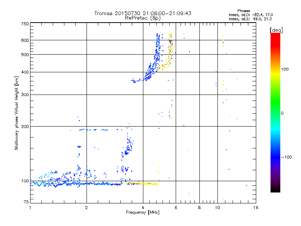
Task: Click the x-axis 6 tick label
Action: point(176,208)
